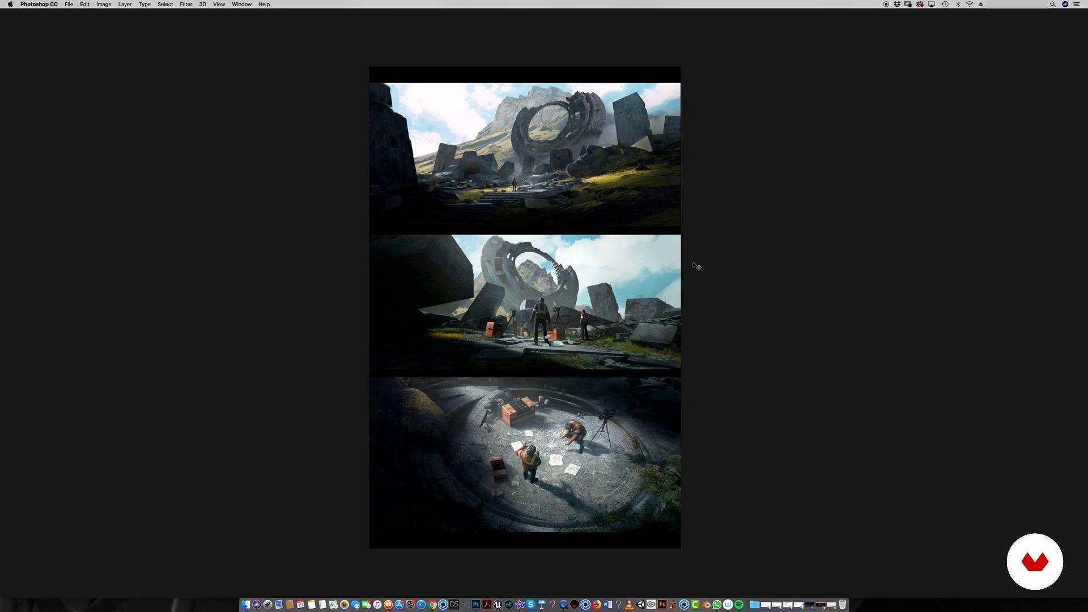This screenshot has height=612, width=1088.
Task: Open the Help menu
Action: 264,4
